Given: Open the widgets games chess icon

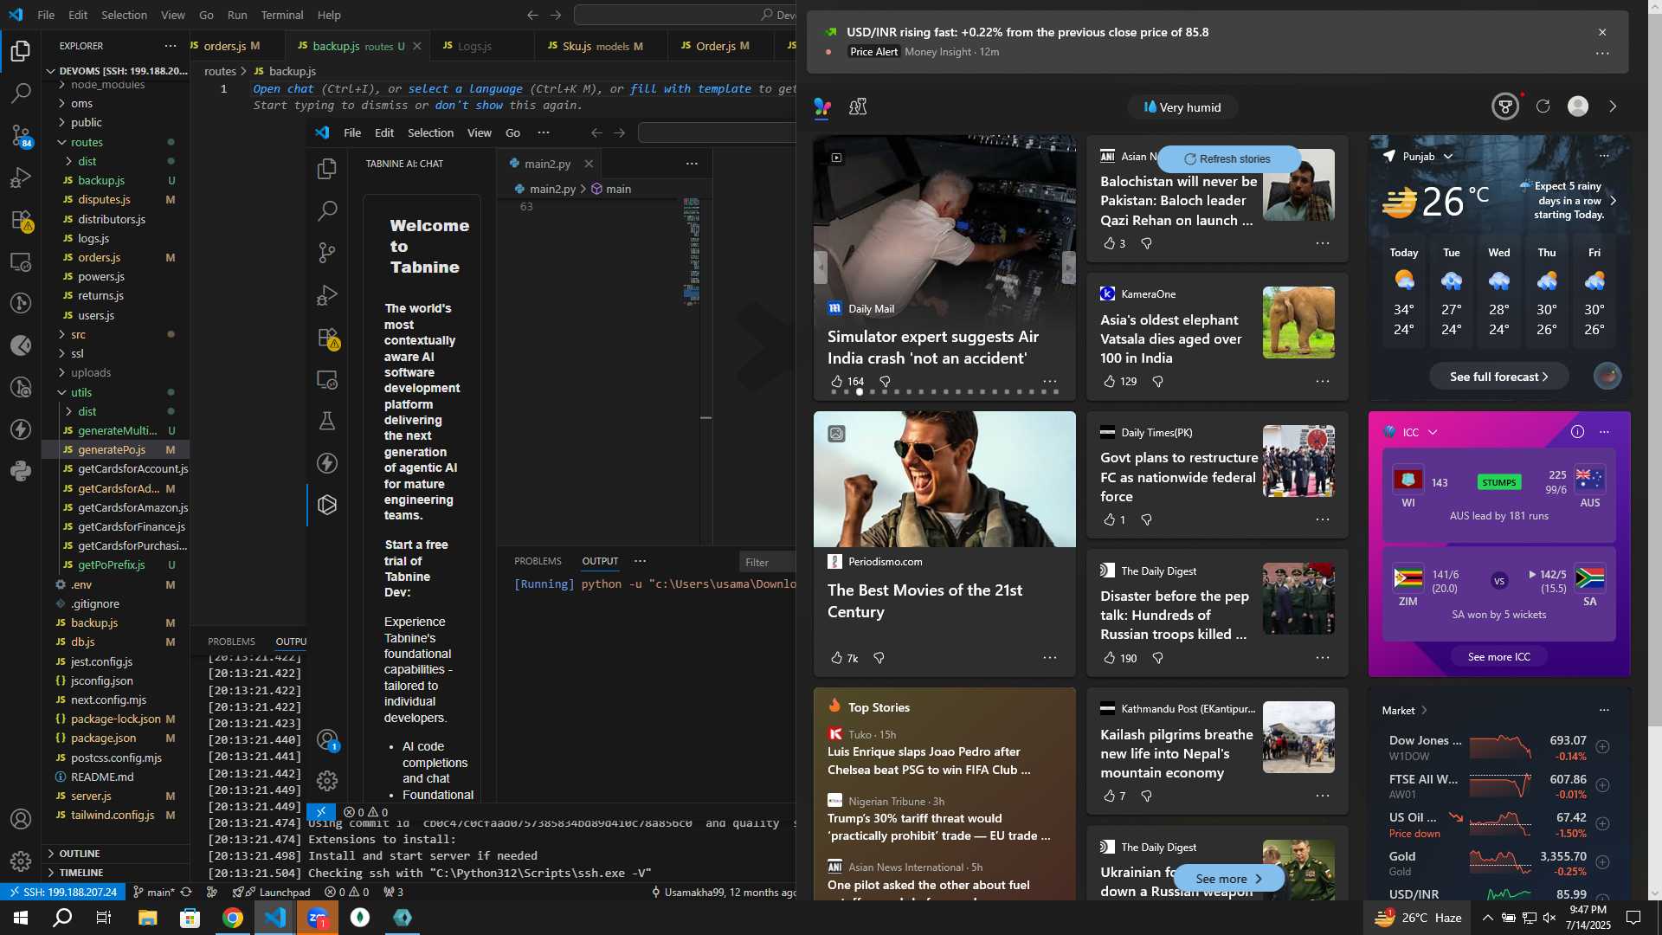Looking at the screenshot, I should pos(858,106).
